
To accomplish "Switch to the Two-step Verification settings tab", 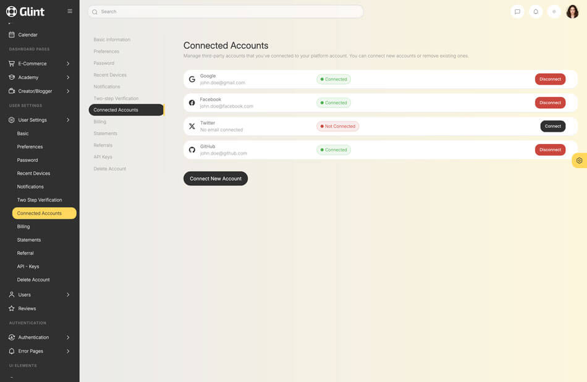I will (116, 98).
